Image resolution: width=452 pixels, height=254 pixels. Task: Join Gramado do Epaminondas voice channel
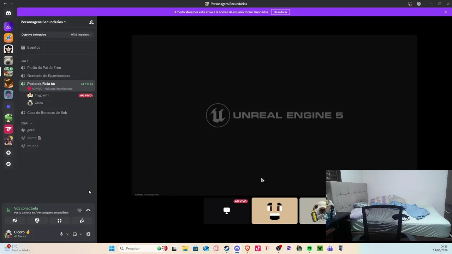click(x=56, y=75)
